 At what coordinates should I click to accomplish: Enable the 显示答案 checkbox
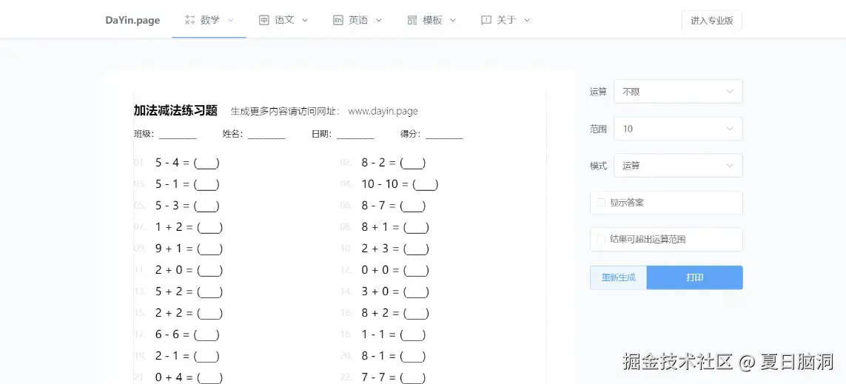tap(601, 203)
